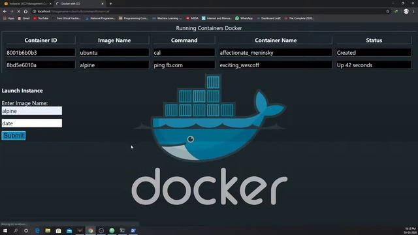Click the ping fb.com command cell
Viewport: 418px width, 235px height.
[184, 65]
